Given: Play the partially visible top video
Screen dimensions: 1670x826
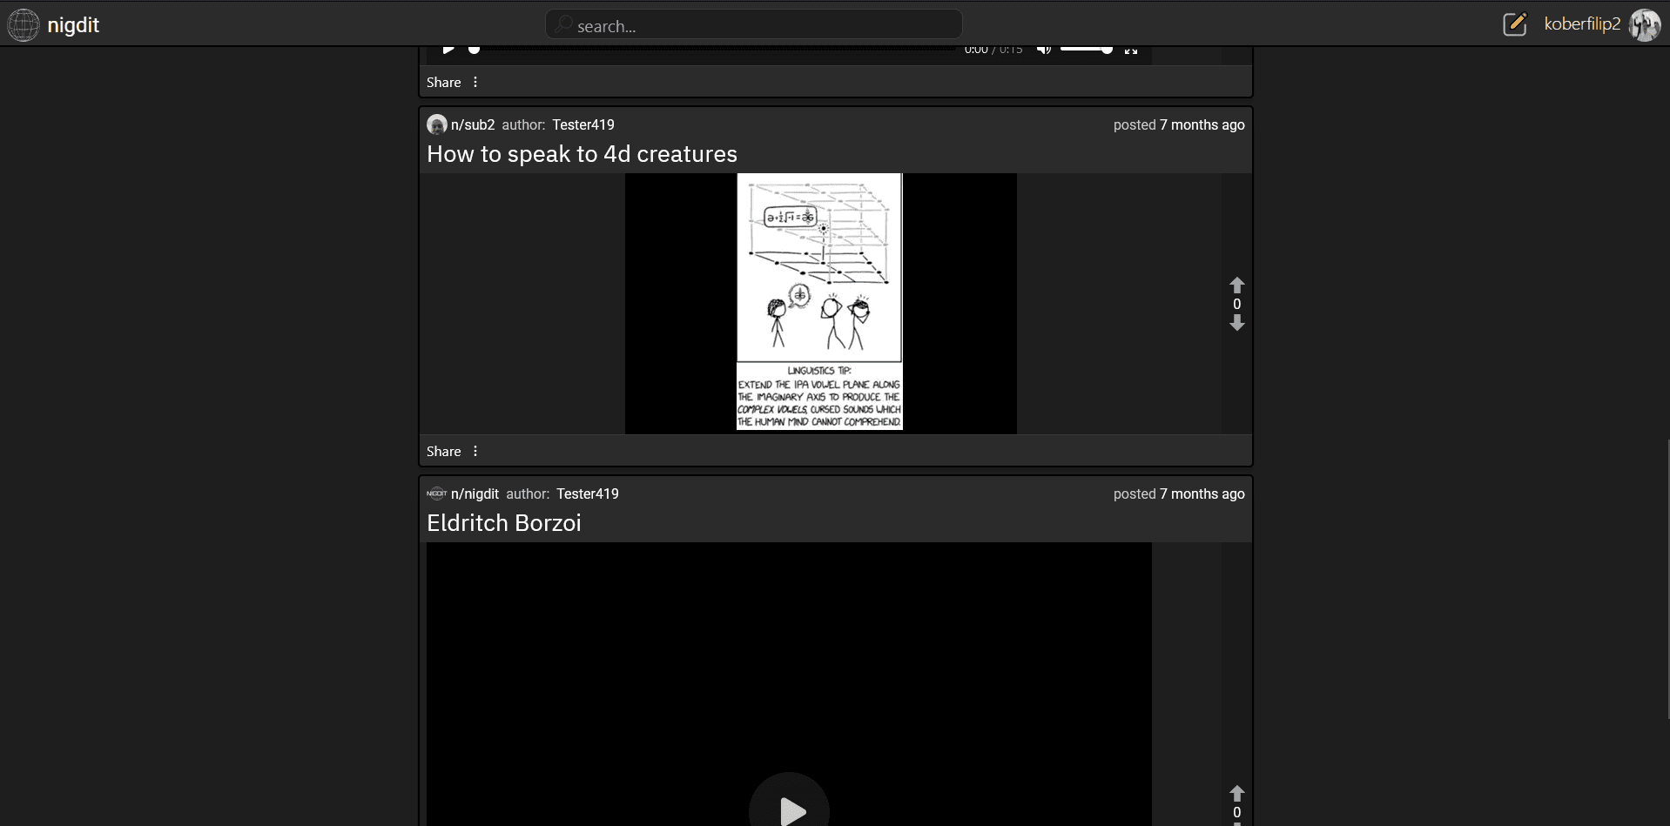Looking at the screenshot, I should click(448, 50).
